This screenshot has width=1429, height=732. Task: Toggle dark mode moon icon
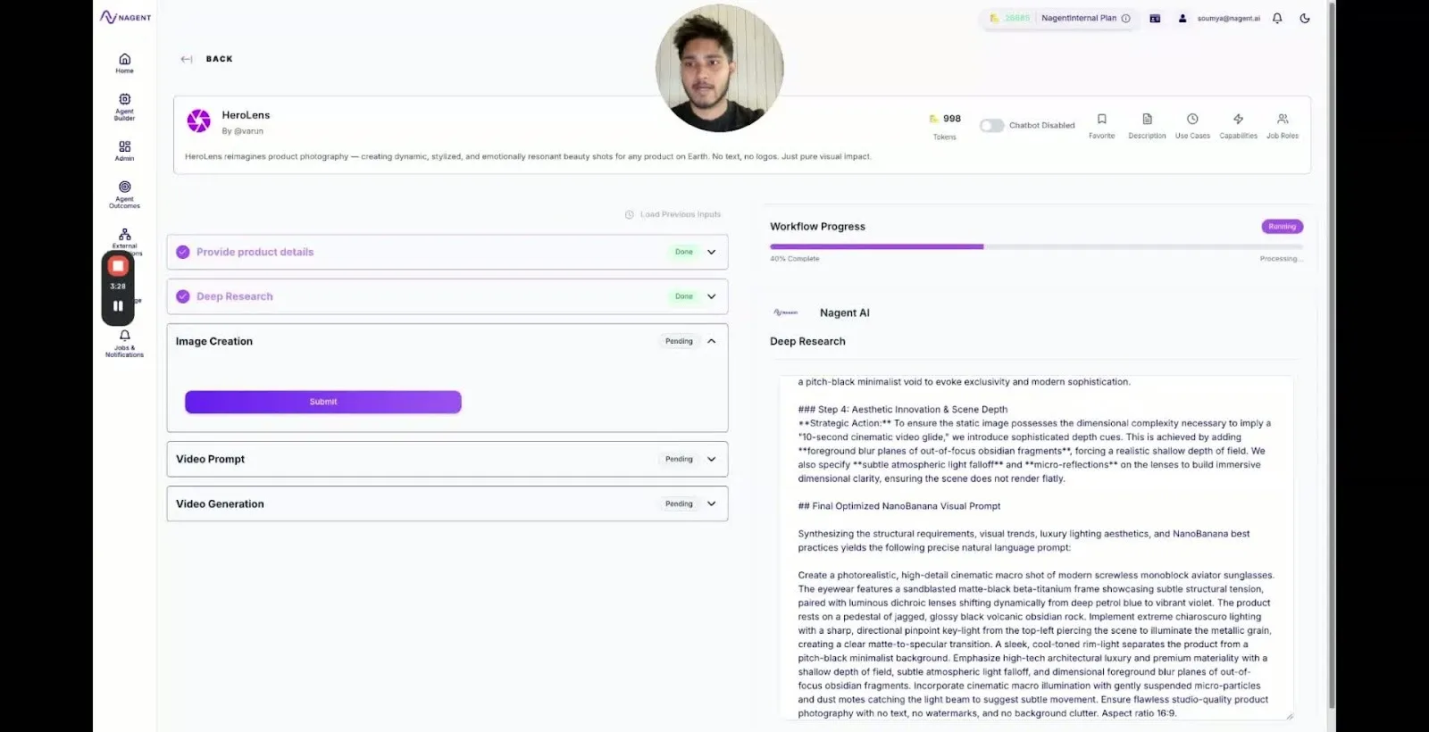(1305, 18)
